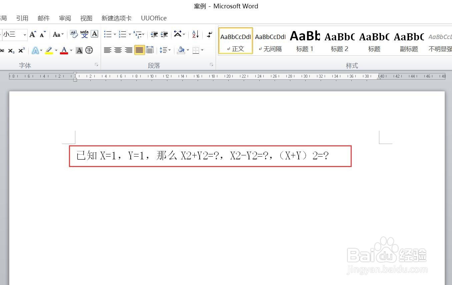Viewport: 452px width, 285px height.
Task: Apply the 标题 1 style
Action: pos(305,41)
